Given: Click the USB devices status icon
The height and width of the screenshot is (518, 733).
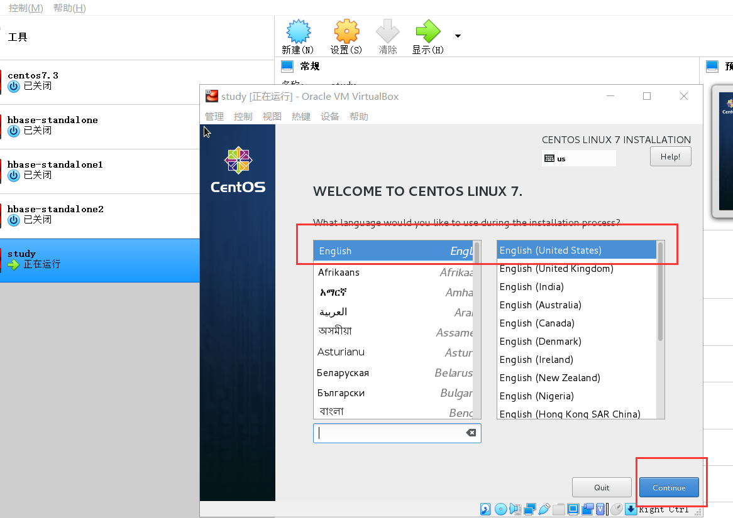Looking at the screenshot, I should click(544, 509).
